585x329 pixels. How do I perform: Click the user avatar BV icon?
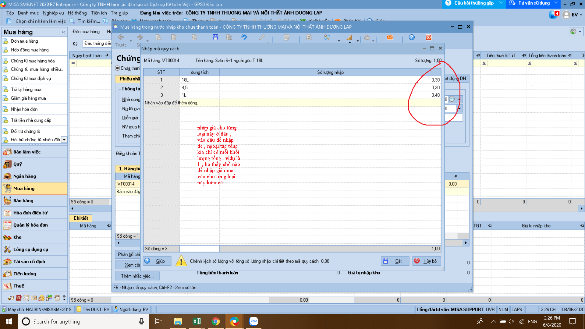pos(566,15)
